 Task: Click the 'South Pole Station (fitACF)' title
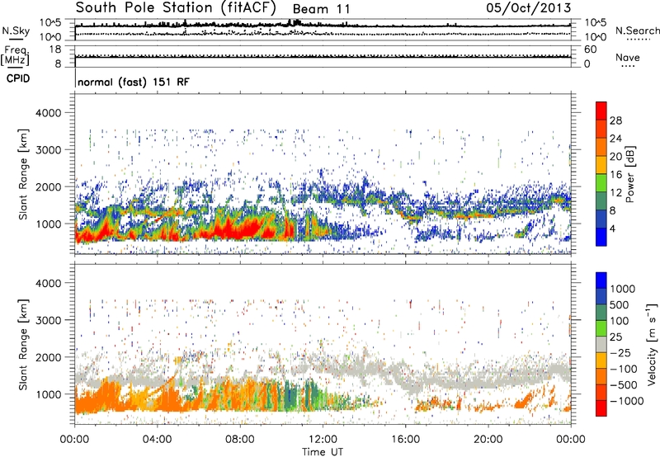(x=176, y=7)
